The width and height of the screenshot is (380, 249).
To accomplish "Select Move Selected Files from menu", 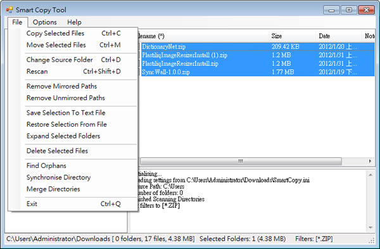I will tap(73, 45).
